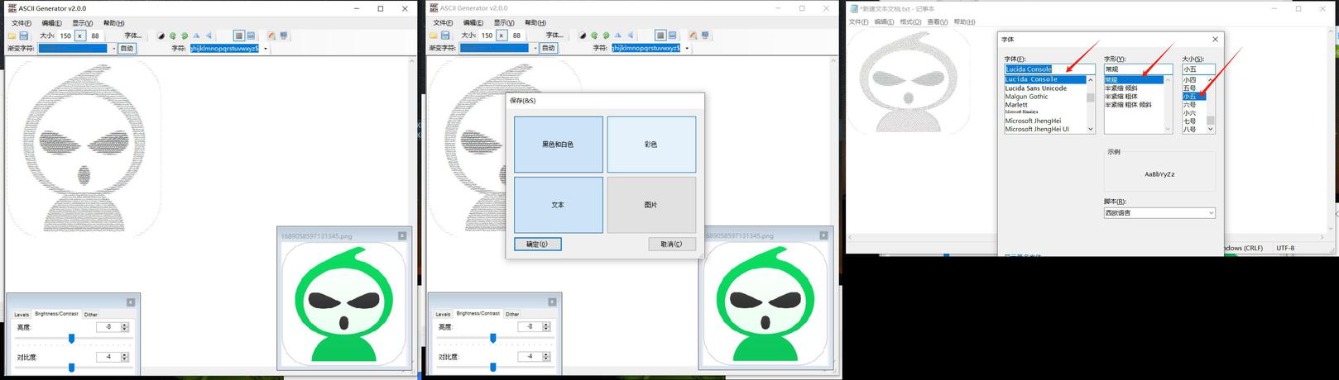Switch to Dither tab in left window panel
Image resolution: width=1339 pixels, height=380 pixels.
[x=91, y=314]
